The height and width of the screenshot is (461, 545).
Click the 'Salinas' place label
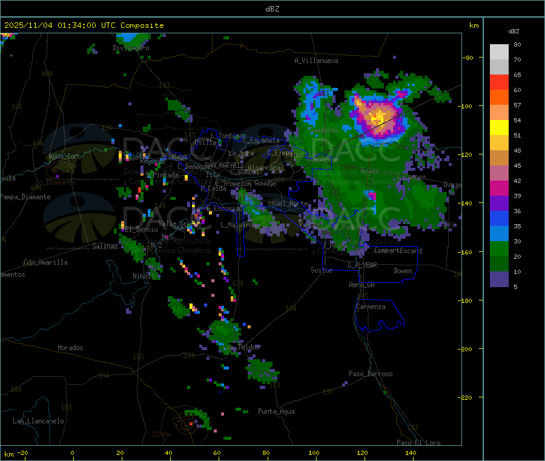tap(105, 246)
